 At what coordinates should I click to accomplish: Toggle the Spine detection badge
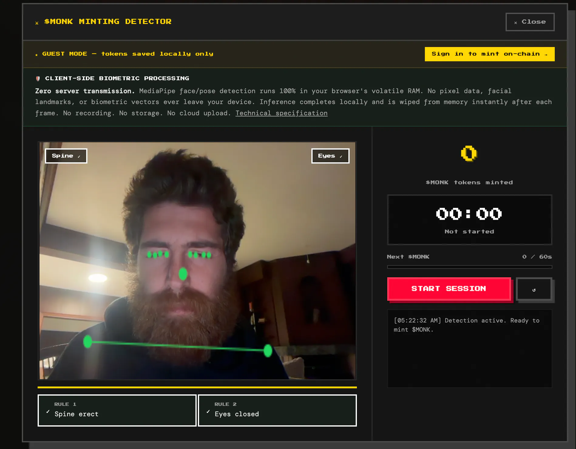(x=66, y=156)
